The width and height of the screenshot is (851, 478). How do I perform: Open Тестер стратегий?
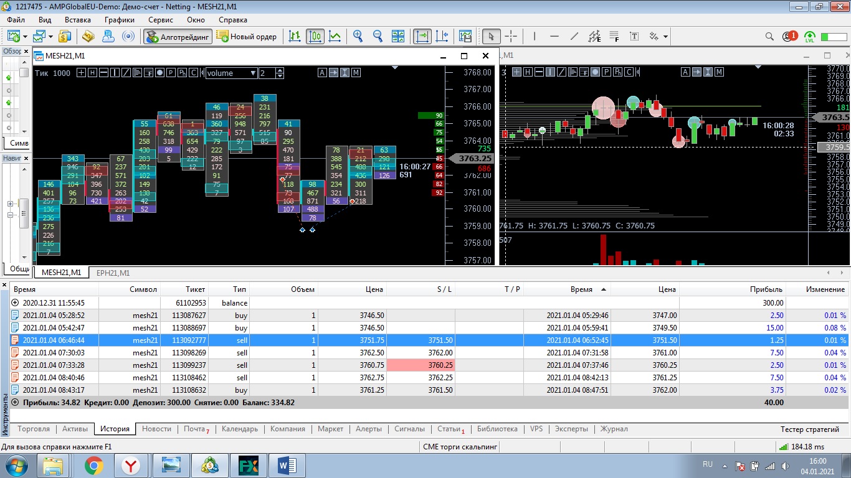(810, 429)
